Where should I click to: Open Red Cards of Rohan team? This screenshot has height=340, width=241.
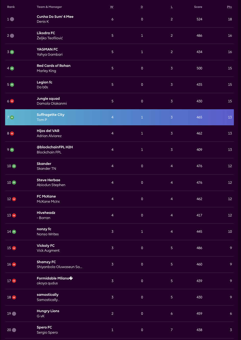(x=54, y=66)
